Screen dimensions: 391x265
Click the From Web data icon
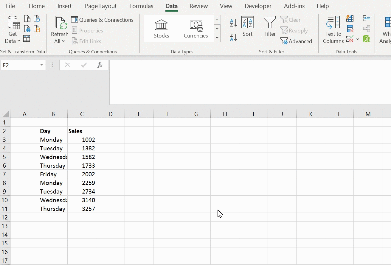pyautogui.click(x=27, y=29)
